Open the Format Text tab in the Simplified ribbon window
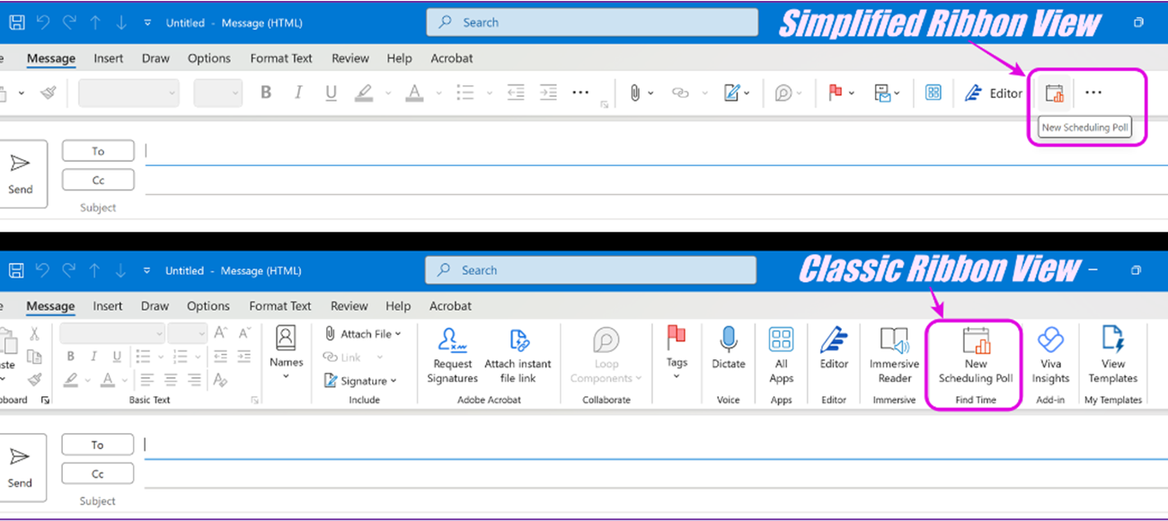 tap(281, 58)
